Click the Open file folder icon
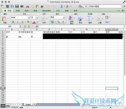The image size is (126, 109). pyautogui.click(x=12, y=6)
